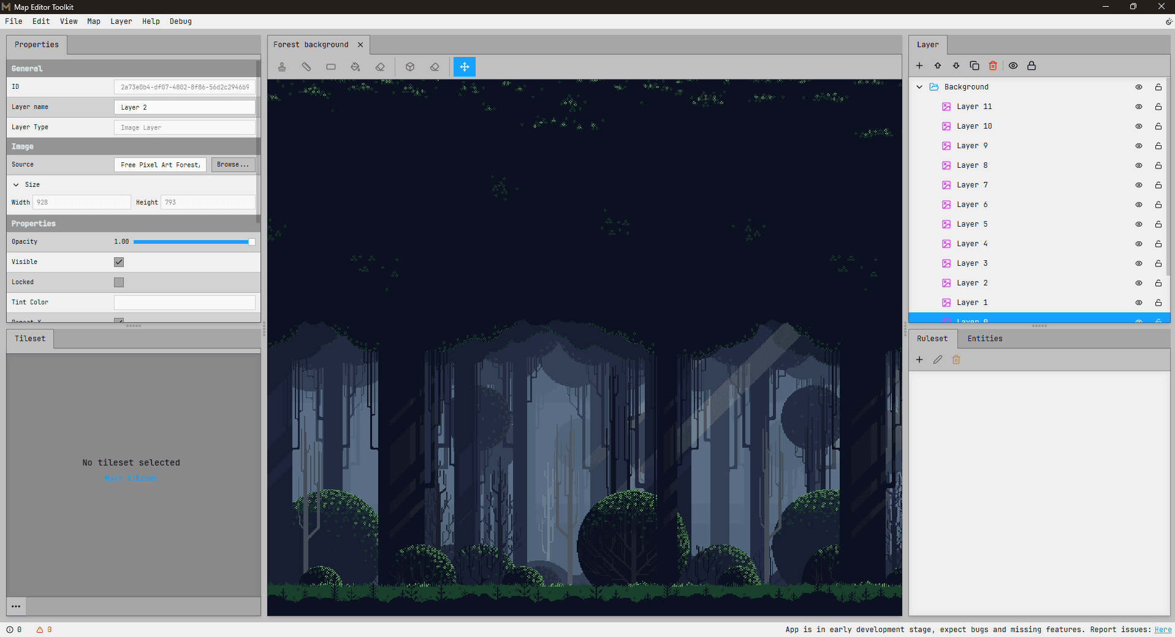Click the eye icon in Layer toolbar

pyautogui.click(x=1013, y=66)
